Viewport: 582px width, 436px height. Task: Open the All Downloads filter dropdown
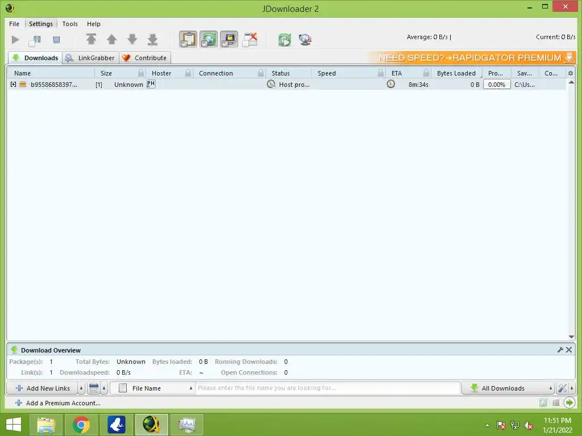pos(508,388)
